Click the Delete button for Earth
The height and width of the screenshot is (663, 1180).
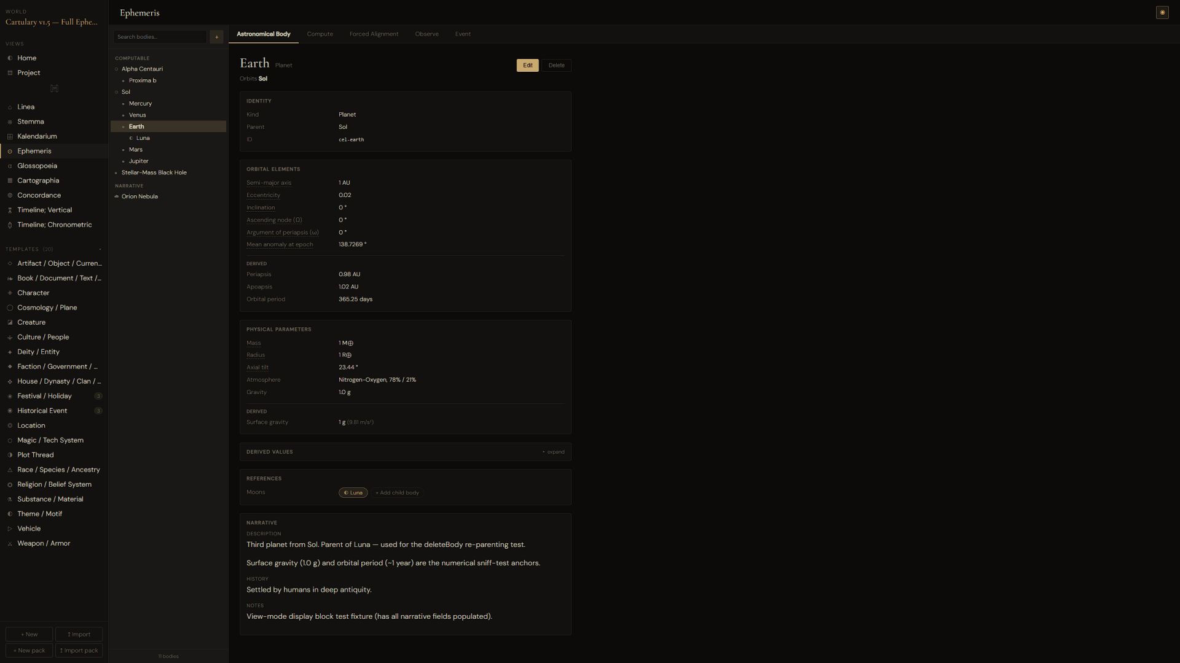tap(556, 66)
